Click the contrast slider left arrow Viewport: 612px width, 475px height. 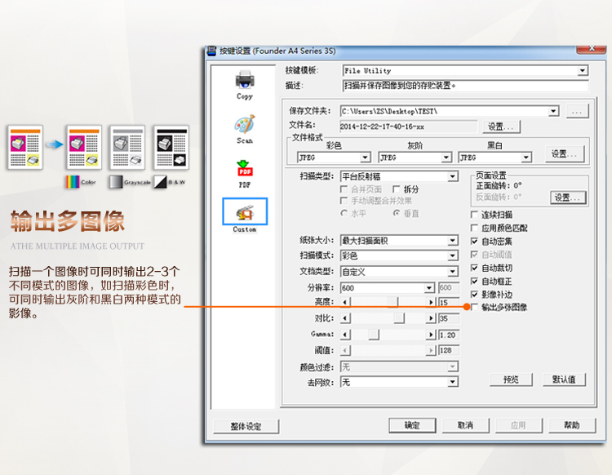[x=344, y=318]
